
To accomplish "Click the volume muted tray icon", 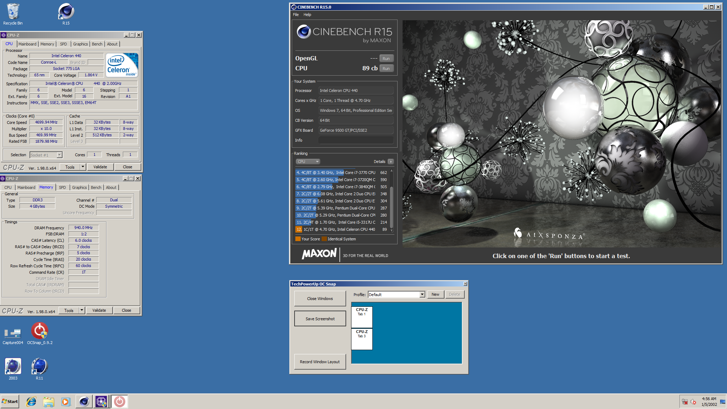I will (x=693, y=402).
